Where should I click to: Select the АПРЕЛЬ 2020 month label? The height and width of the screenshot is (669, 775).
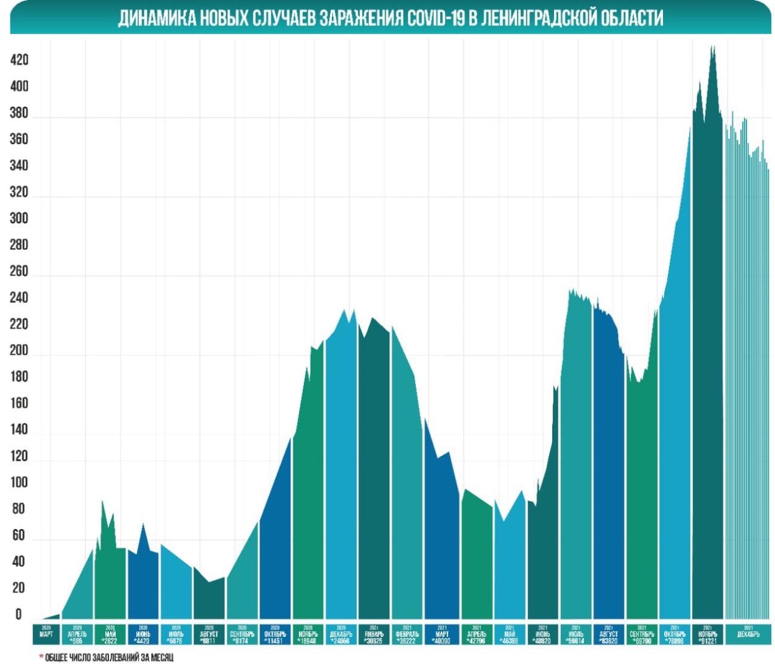pyautogui.click(x=77, y=633)
